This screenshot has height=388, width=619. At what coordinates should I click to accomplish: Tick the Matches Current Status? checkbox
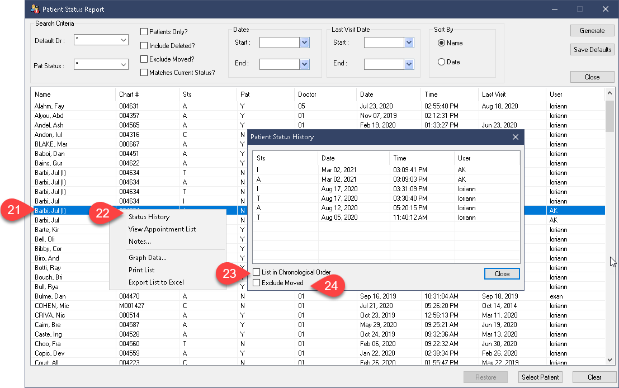[x=144, y=72]
